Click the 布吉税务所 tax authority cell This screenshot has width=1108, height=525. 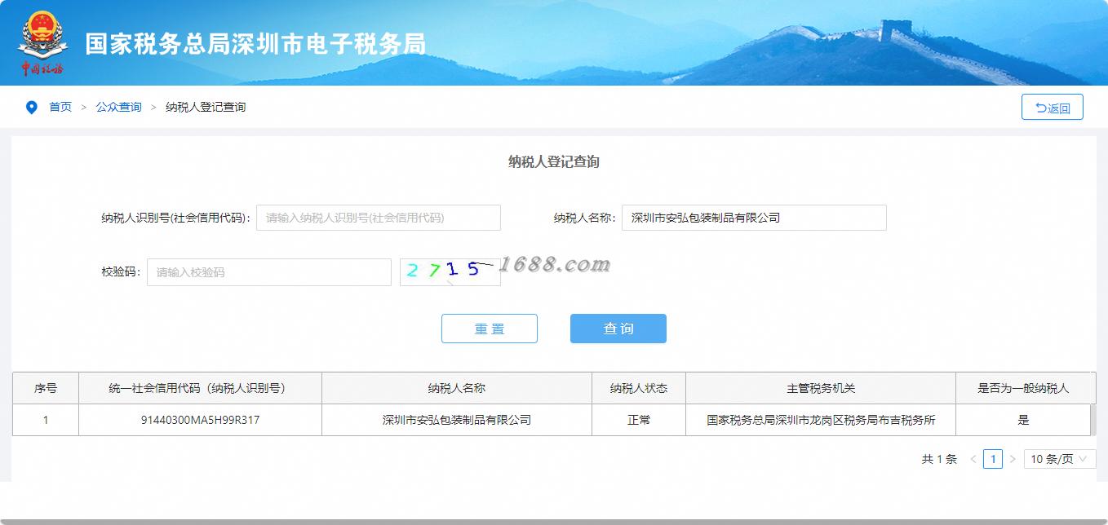pyautogui.click(x=821, y=420)
